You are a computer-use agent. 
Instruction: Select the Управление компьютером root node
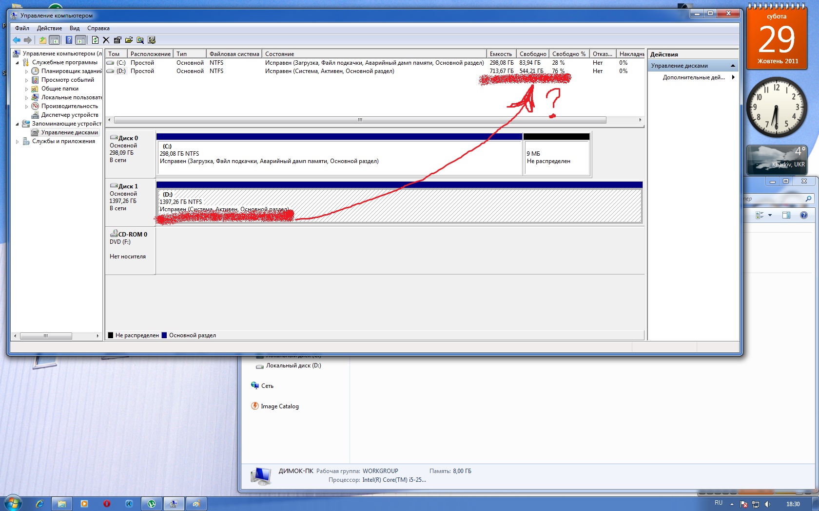pyautogui.click(x=62, y=54)
